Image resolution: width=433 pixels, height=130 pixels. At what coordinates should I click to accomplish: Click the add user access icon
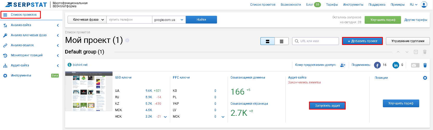(343, 65)
